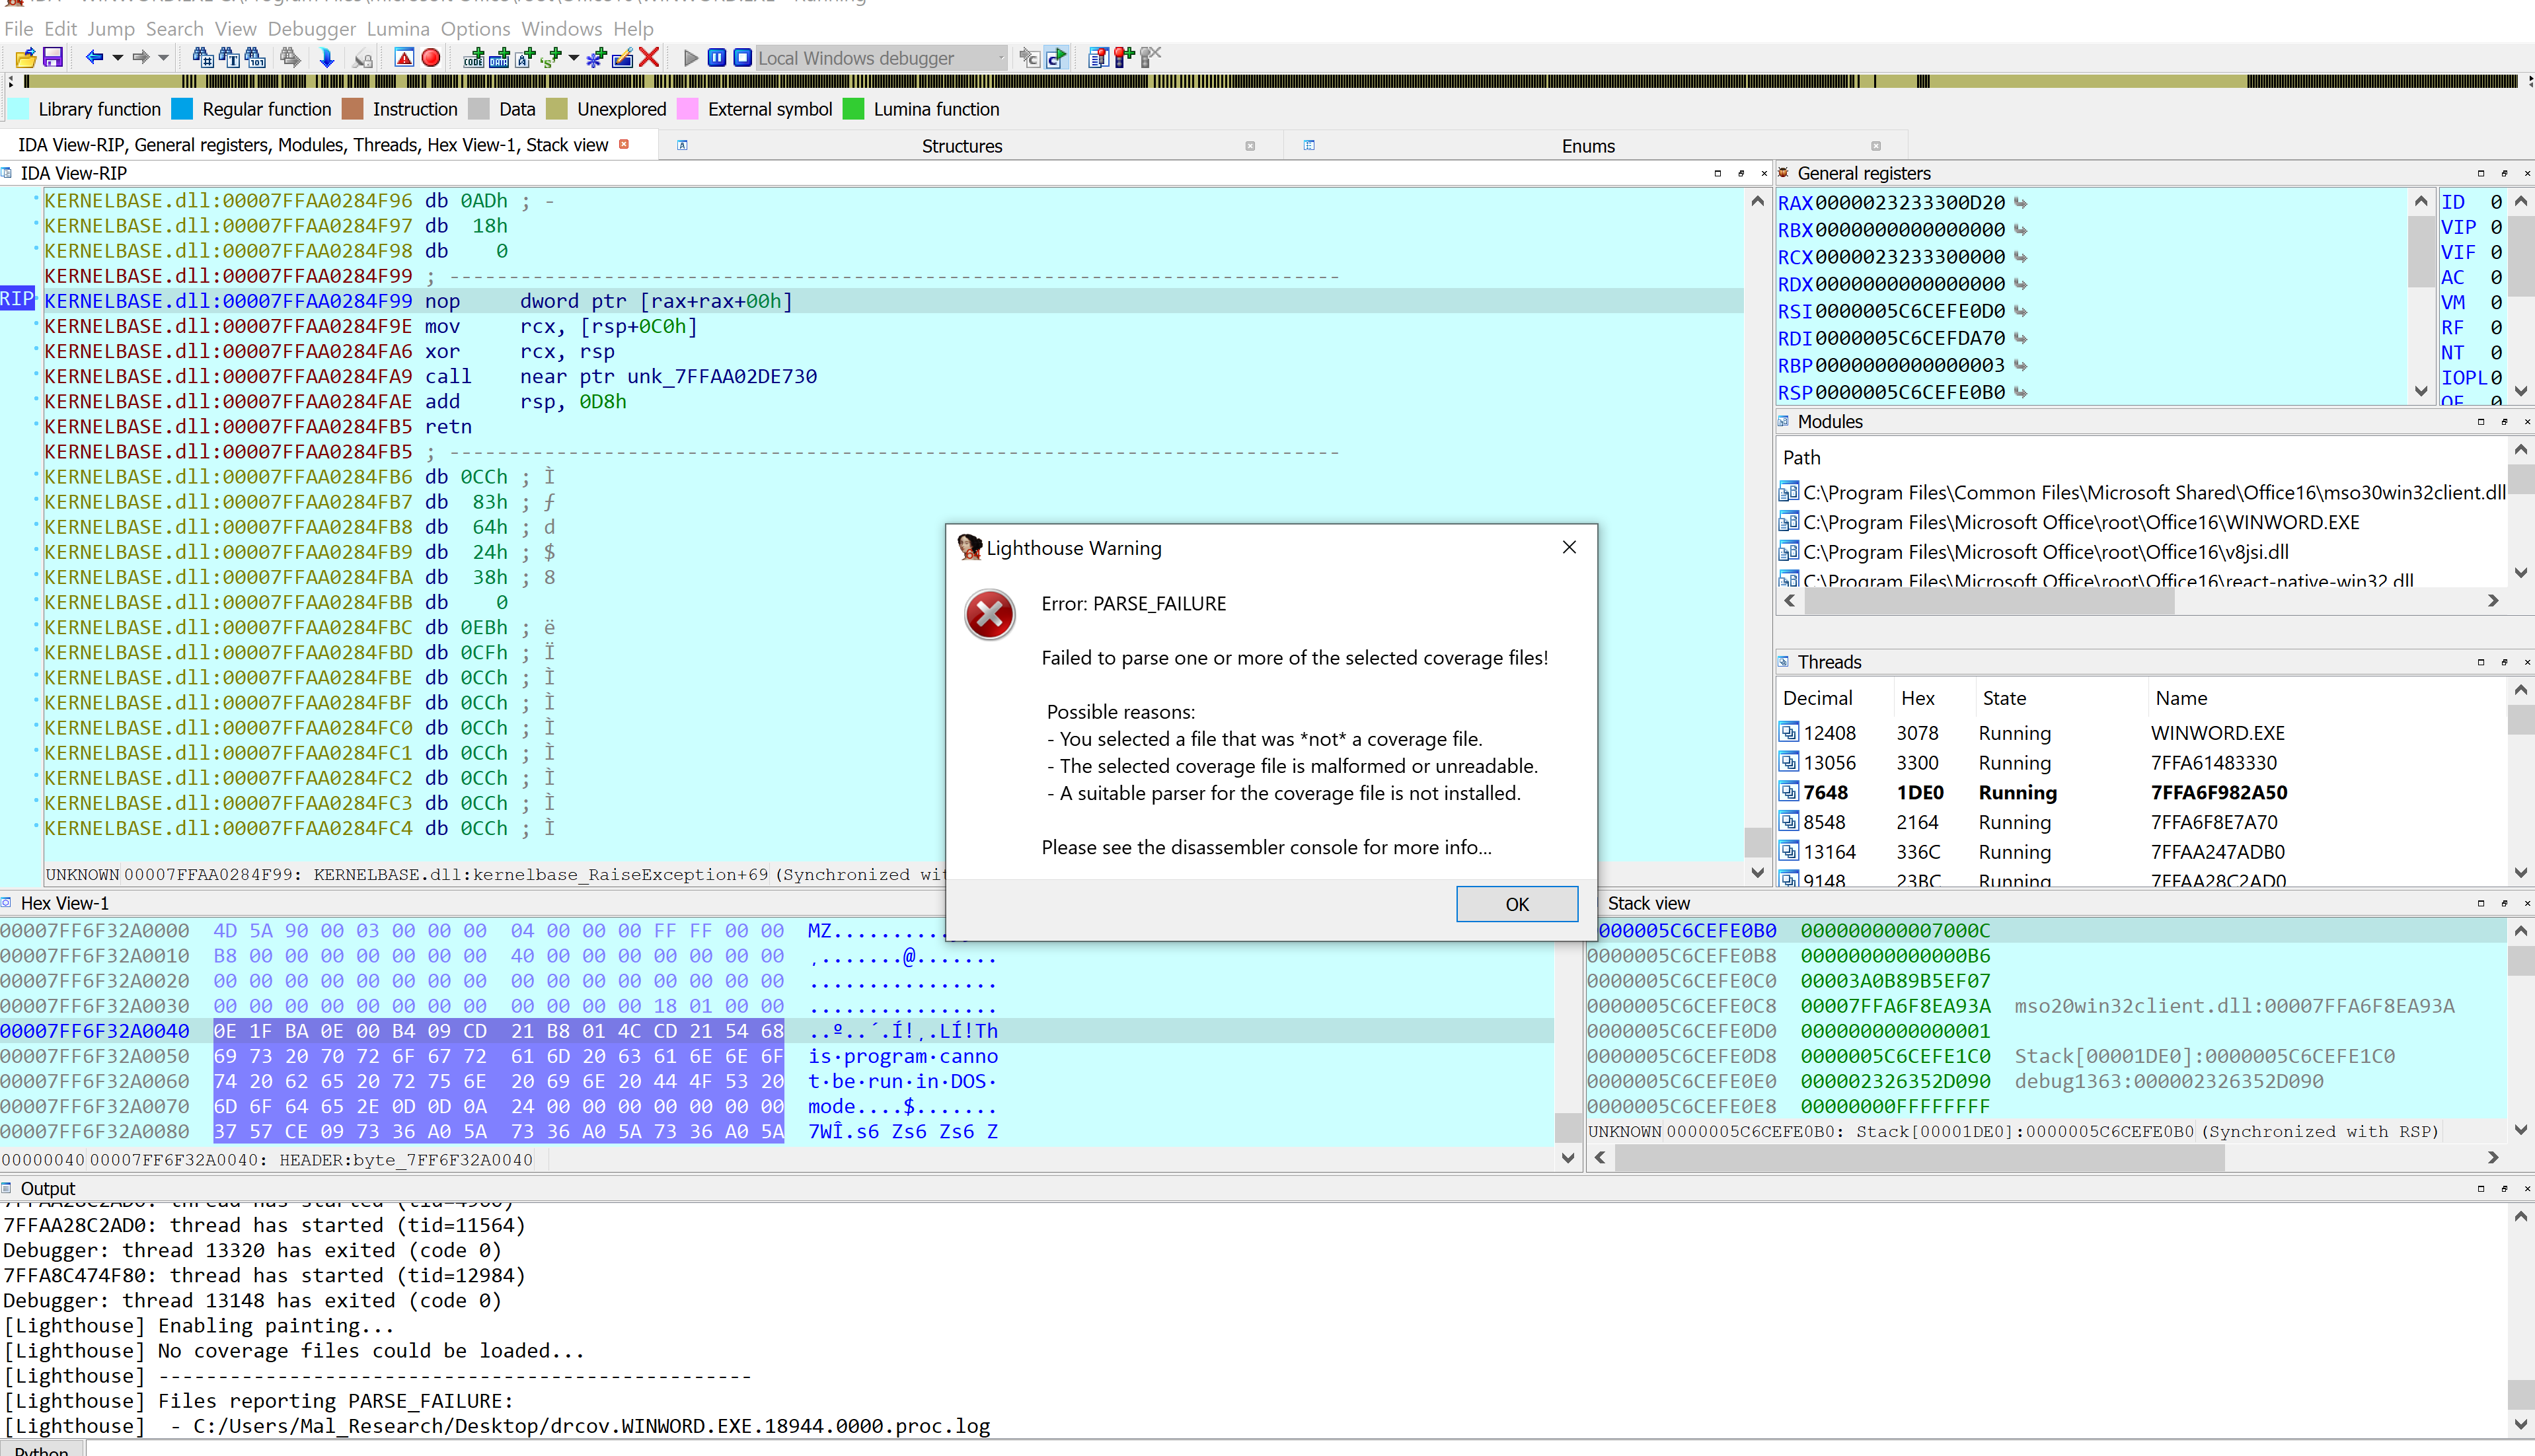Open the Options menu

tap(475, 29)
